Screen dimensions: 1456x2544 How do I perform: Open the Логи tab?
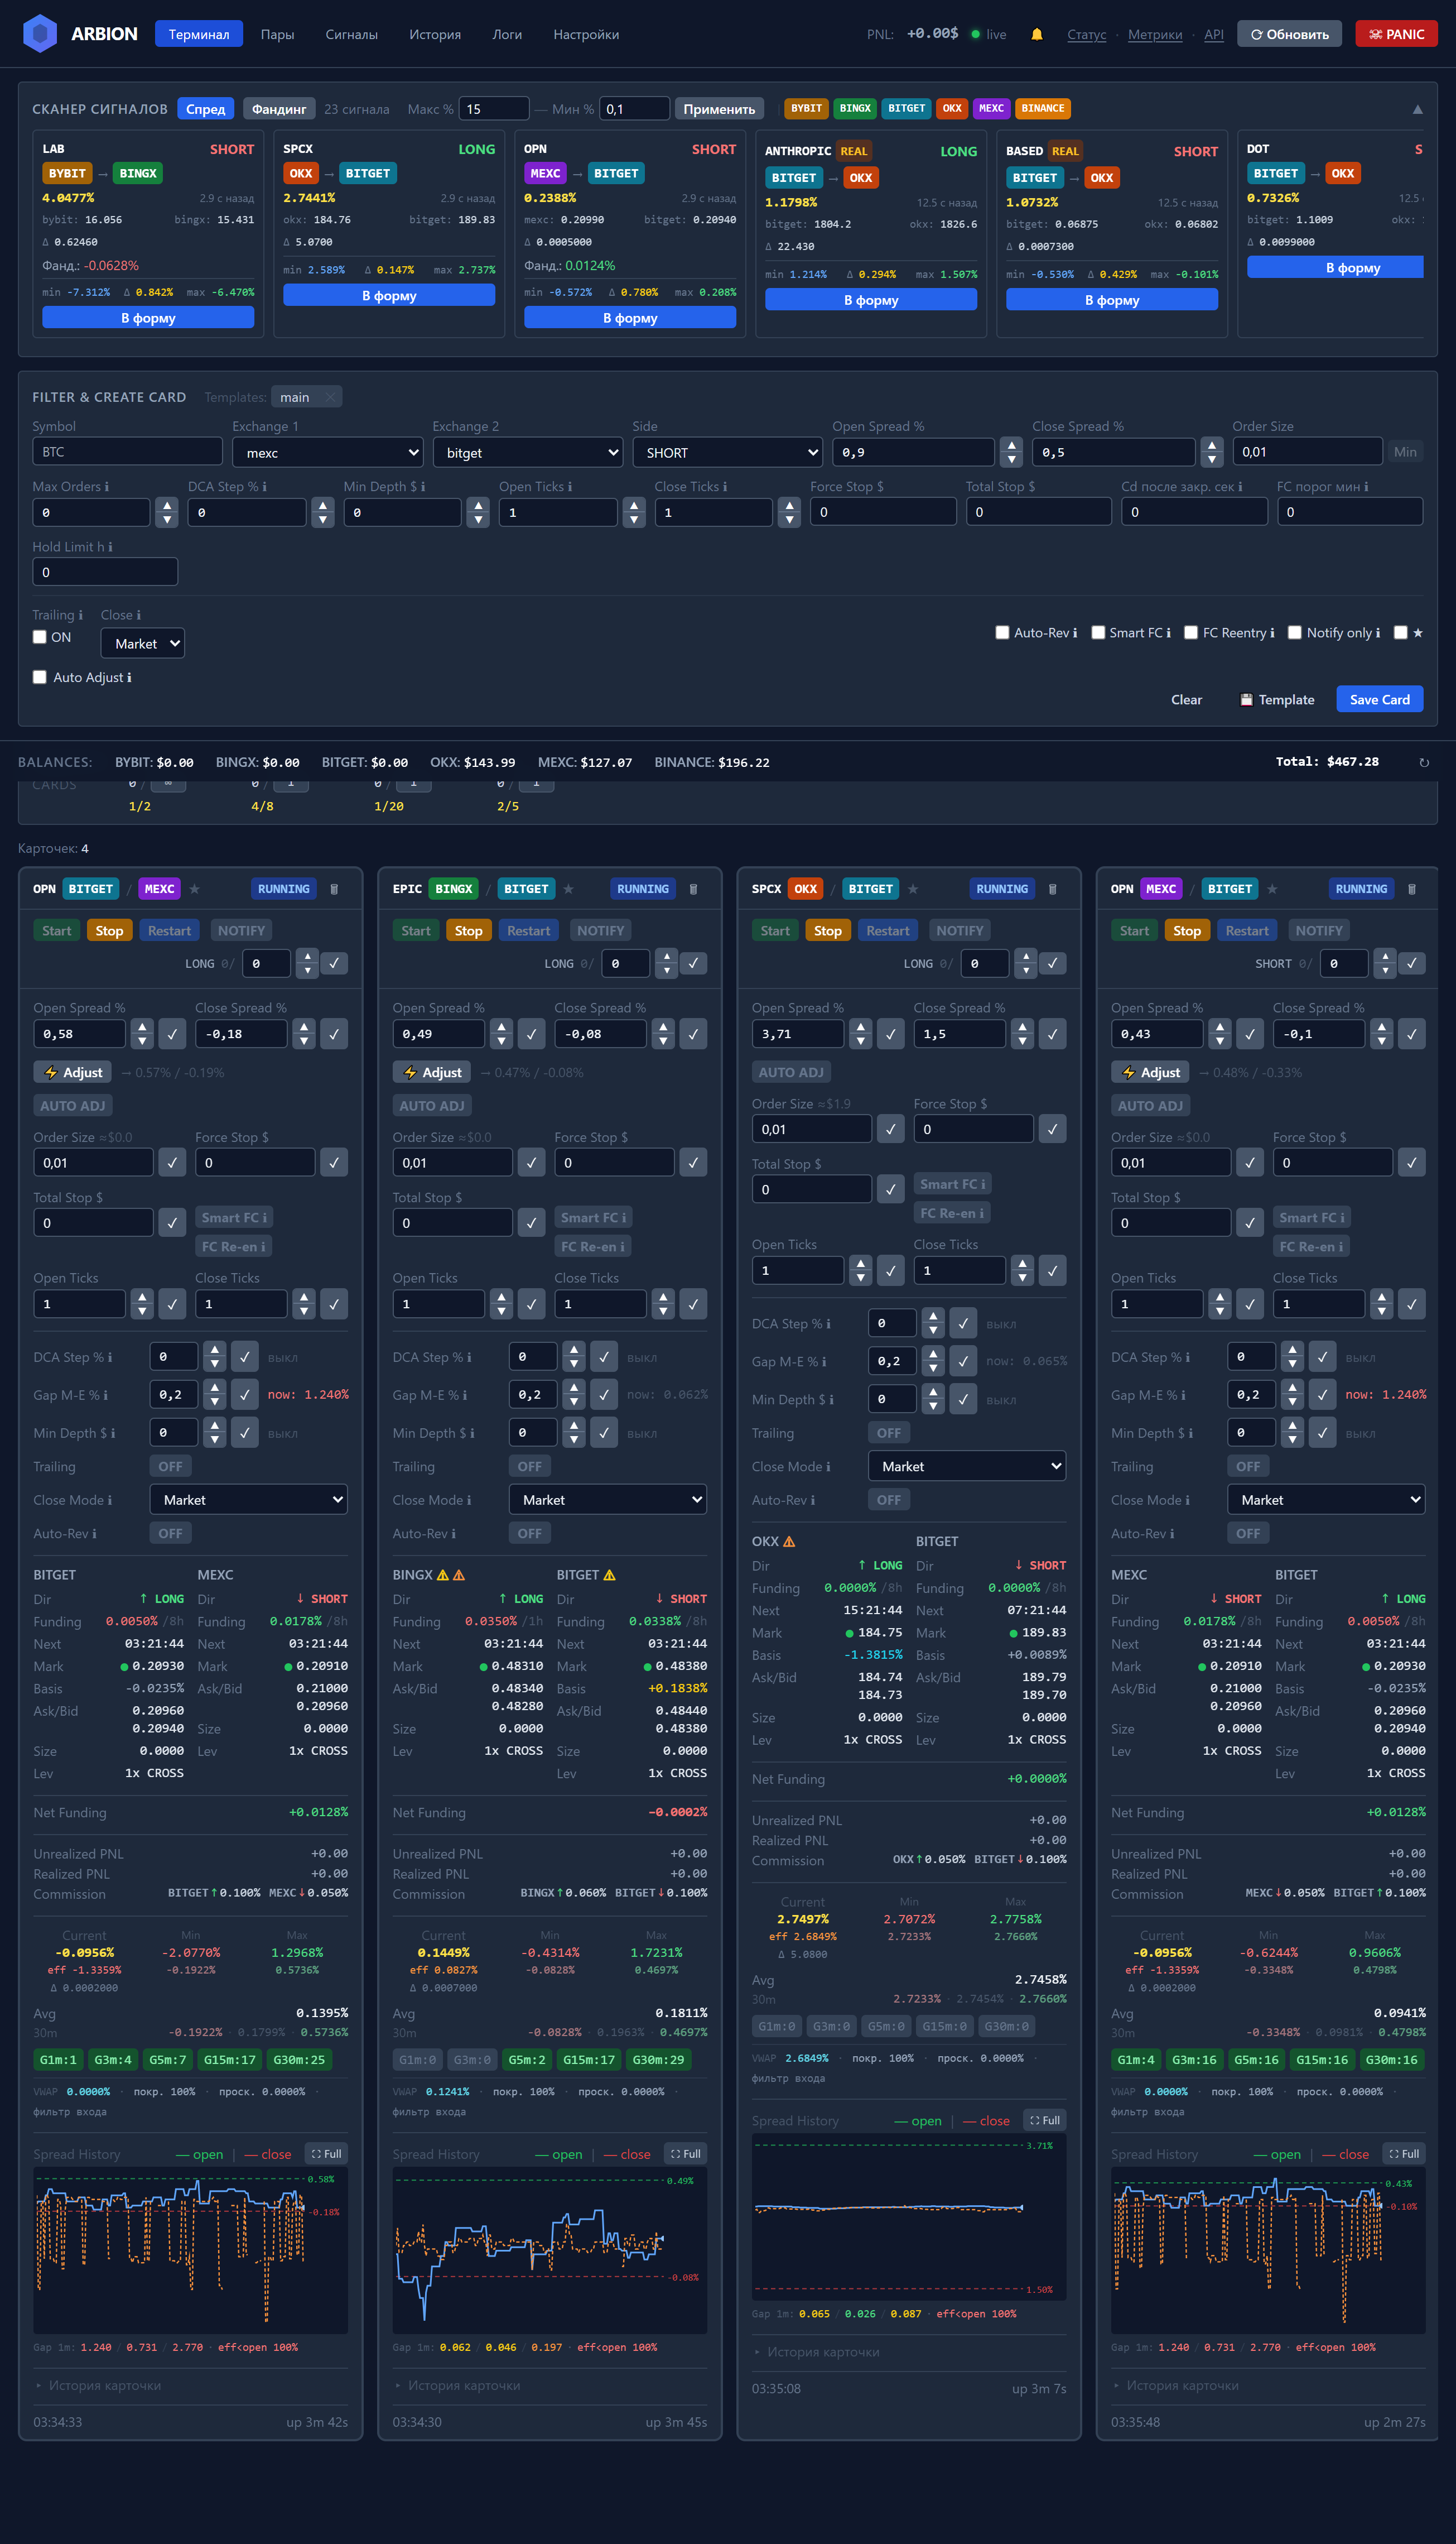point(507,34)
